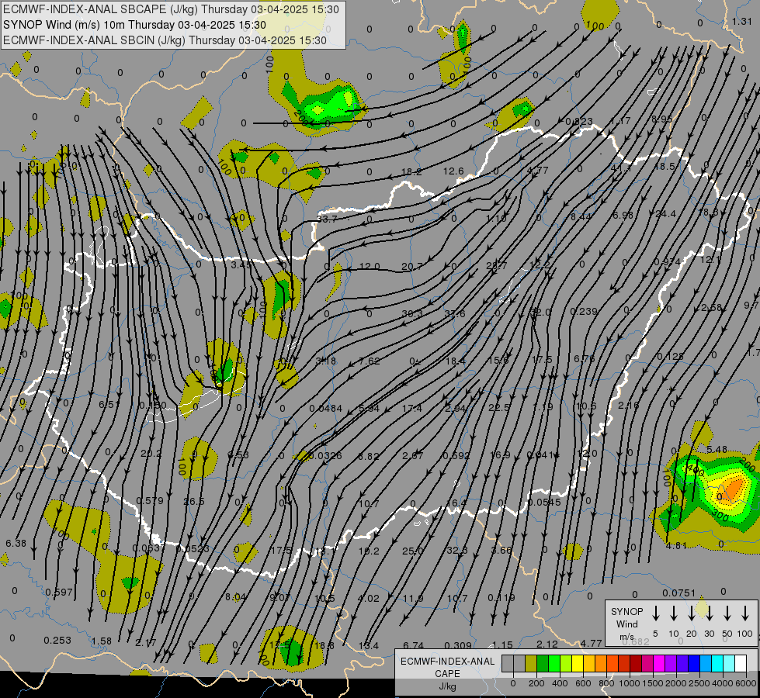Click the 5 m/s wind legend arrow

pyautogui.click(x=656, y=613)
